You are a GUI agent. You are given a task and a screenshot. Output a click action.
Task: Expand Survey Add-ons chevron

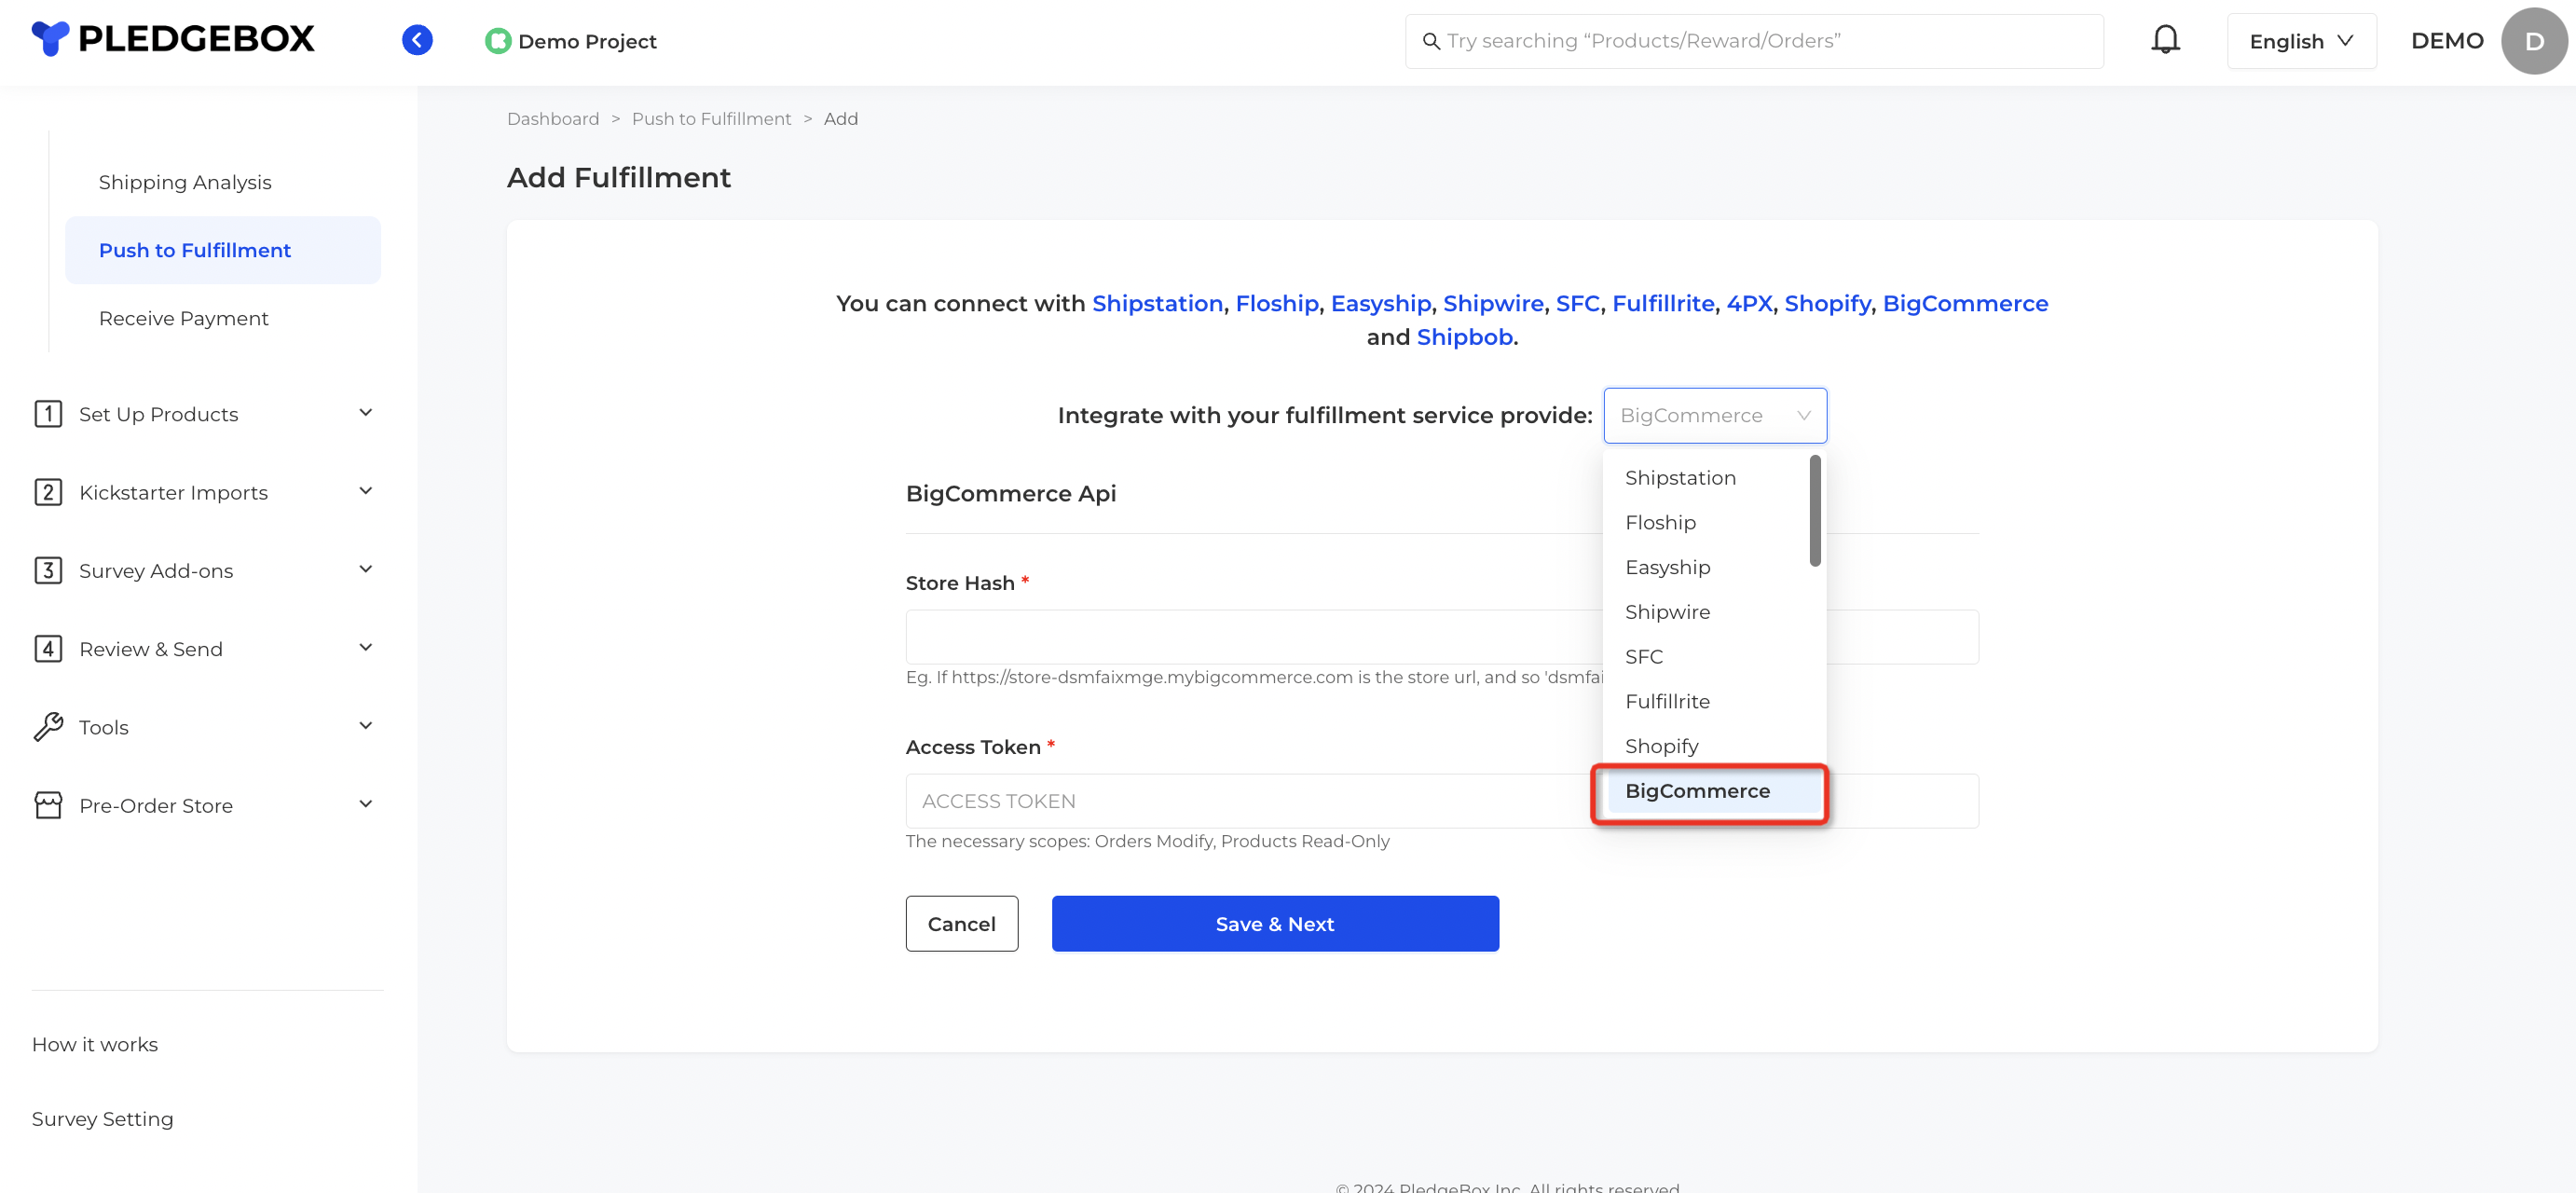point(365,569)
